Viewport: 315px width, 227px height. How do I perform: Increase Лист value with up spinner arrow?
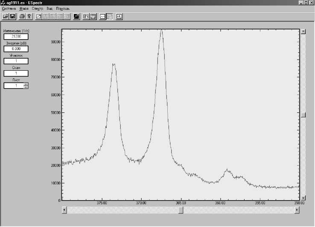pyautogui.click(x=26, y=84)
